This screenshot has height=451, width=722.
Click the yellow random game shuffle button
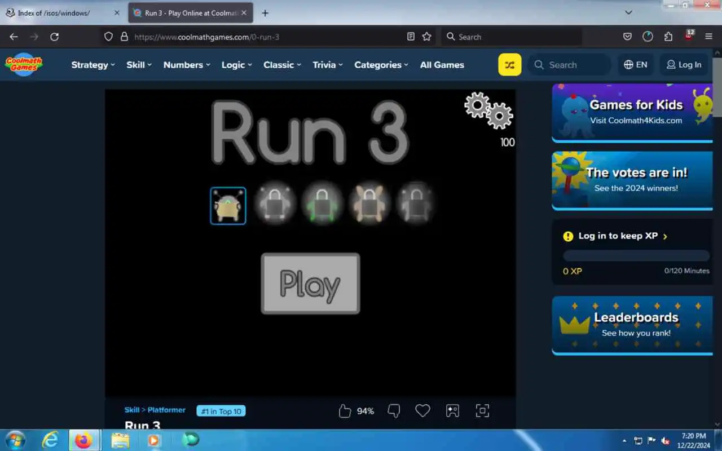pos(509,65)
